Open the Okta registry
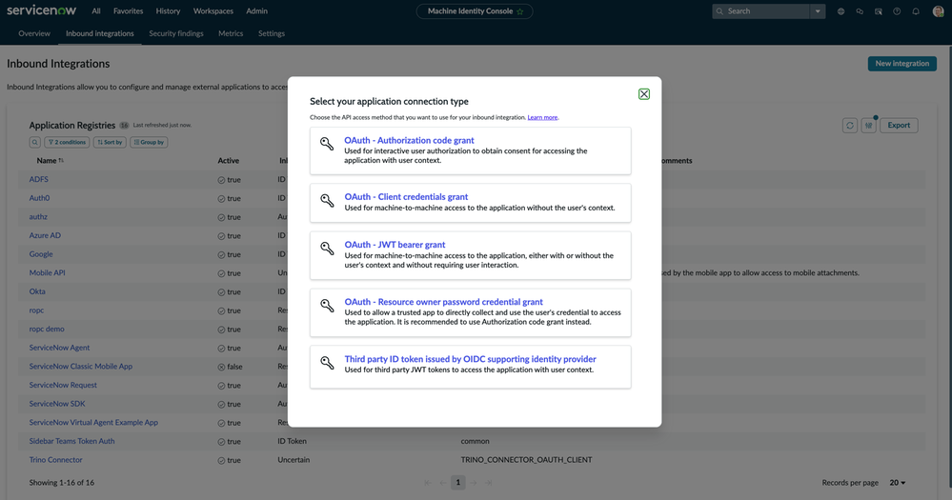Viewport: 952px width, 500px height. pos(37,291)
